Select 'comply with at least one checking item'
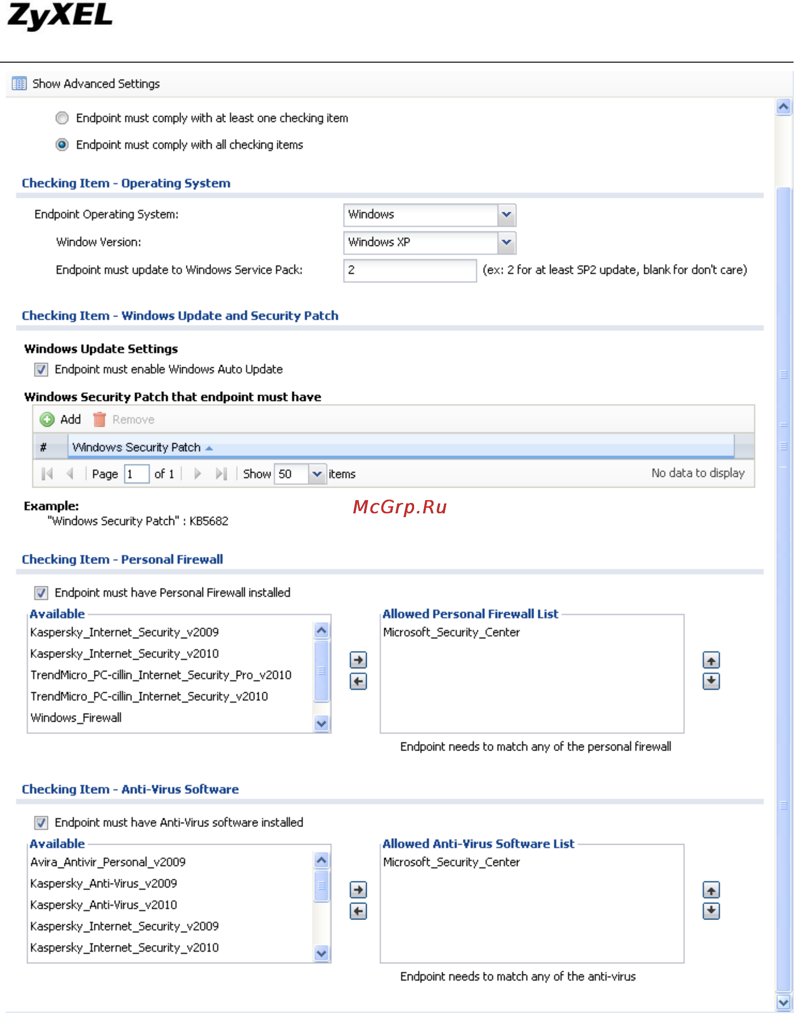Image resolution: width=794 pixels, height=1013 pixels. click(x=62, y=118)
